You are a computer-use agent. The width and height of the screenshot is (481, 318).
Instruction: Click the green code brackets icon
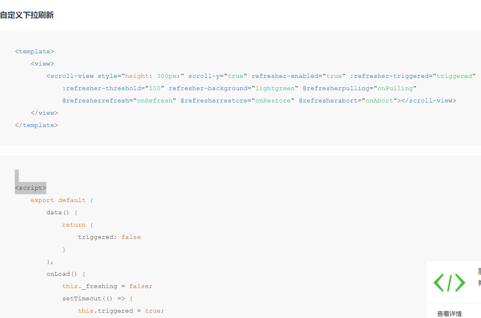[x=449, y=283]
